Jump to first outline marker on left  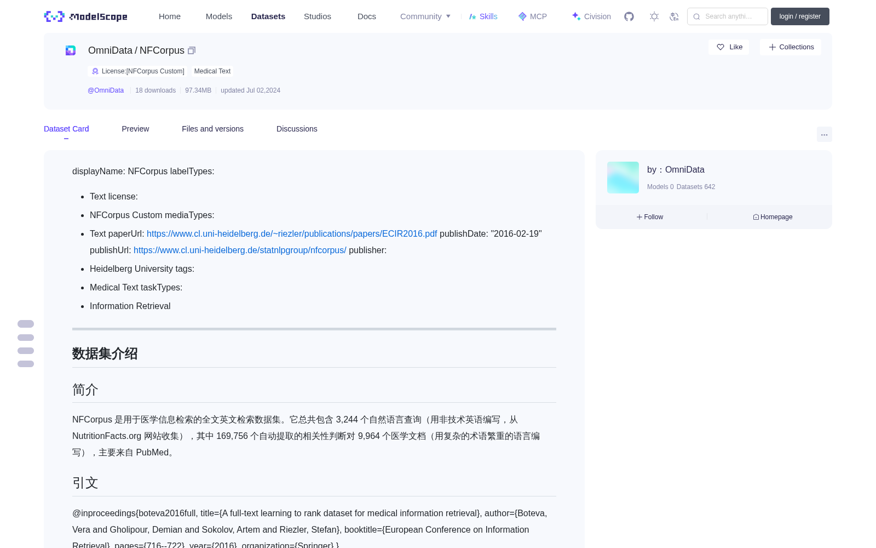tap(26, 324)
